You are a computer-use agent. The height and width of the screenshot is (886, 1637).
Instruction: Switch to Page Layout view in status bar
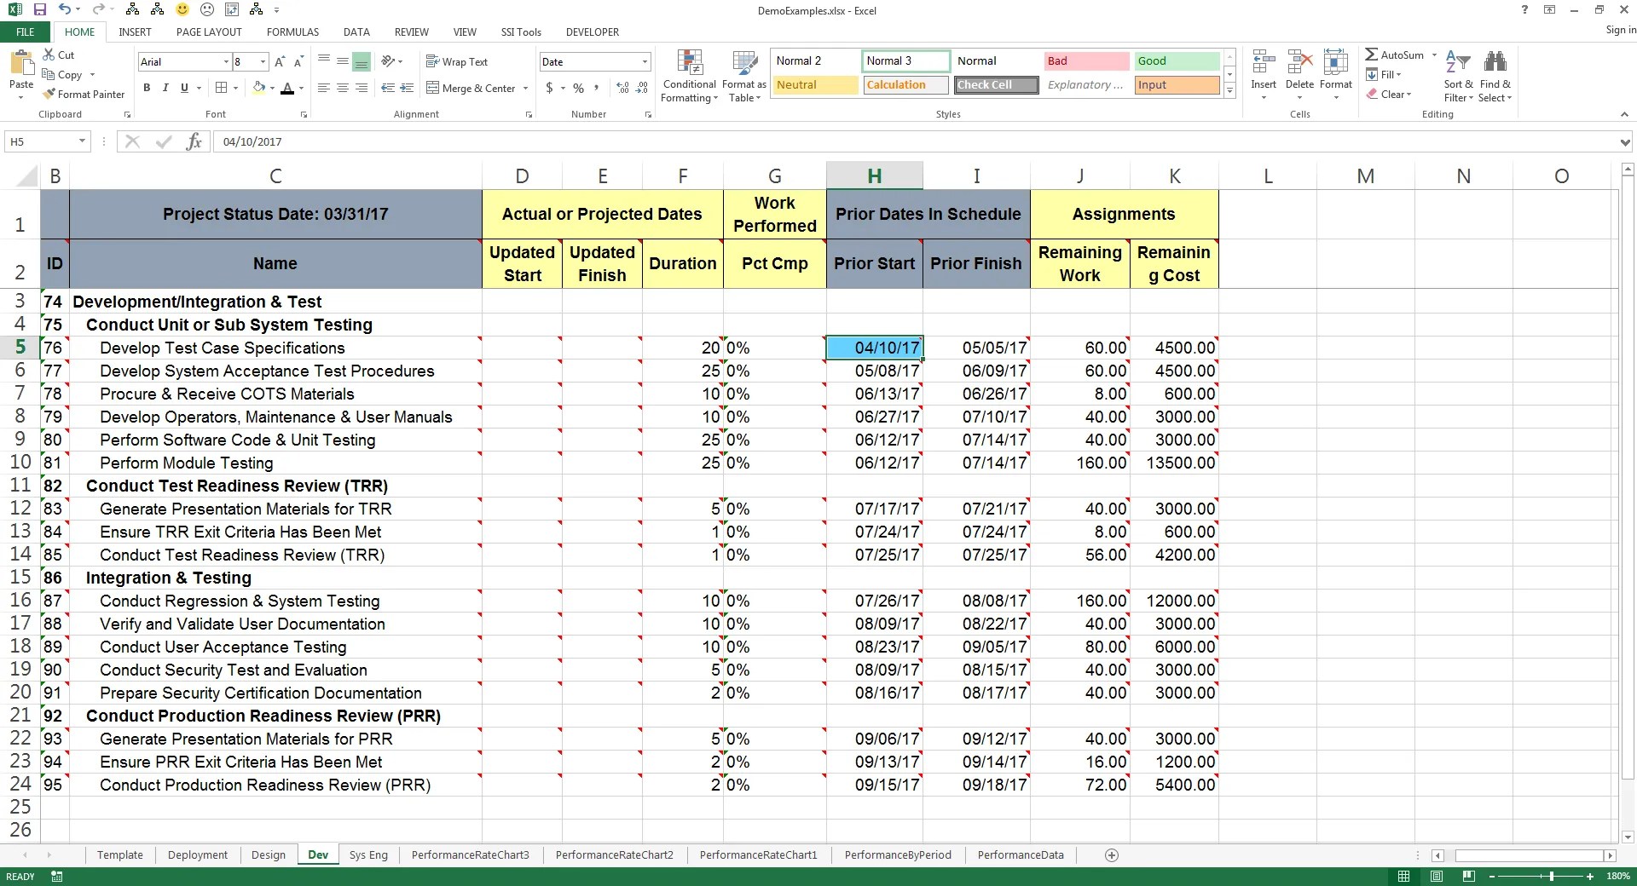click(x=1437, y=876)
